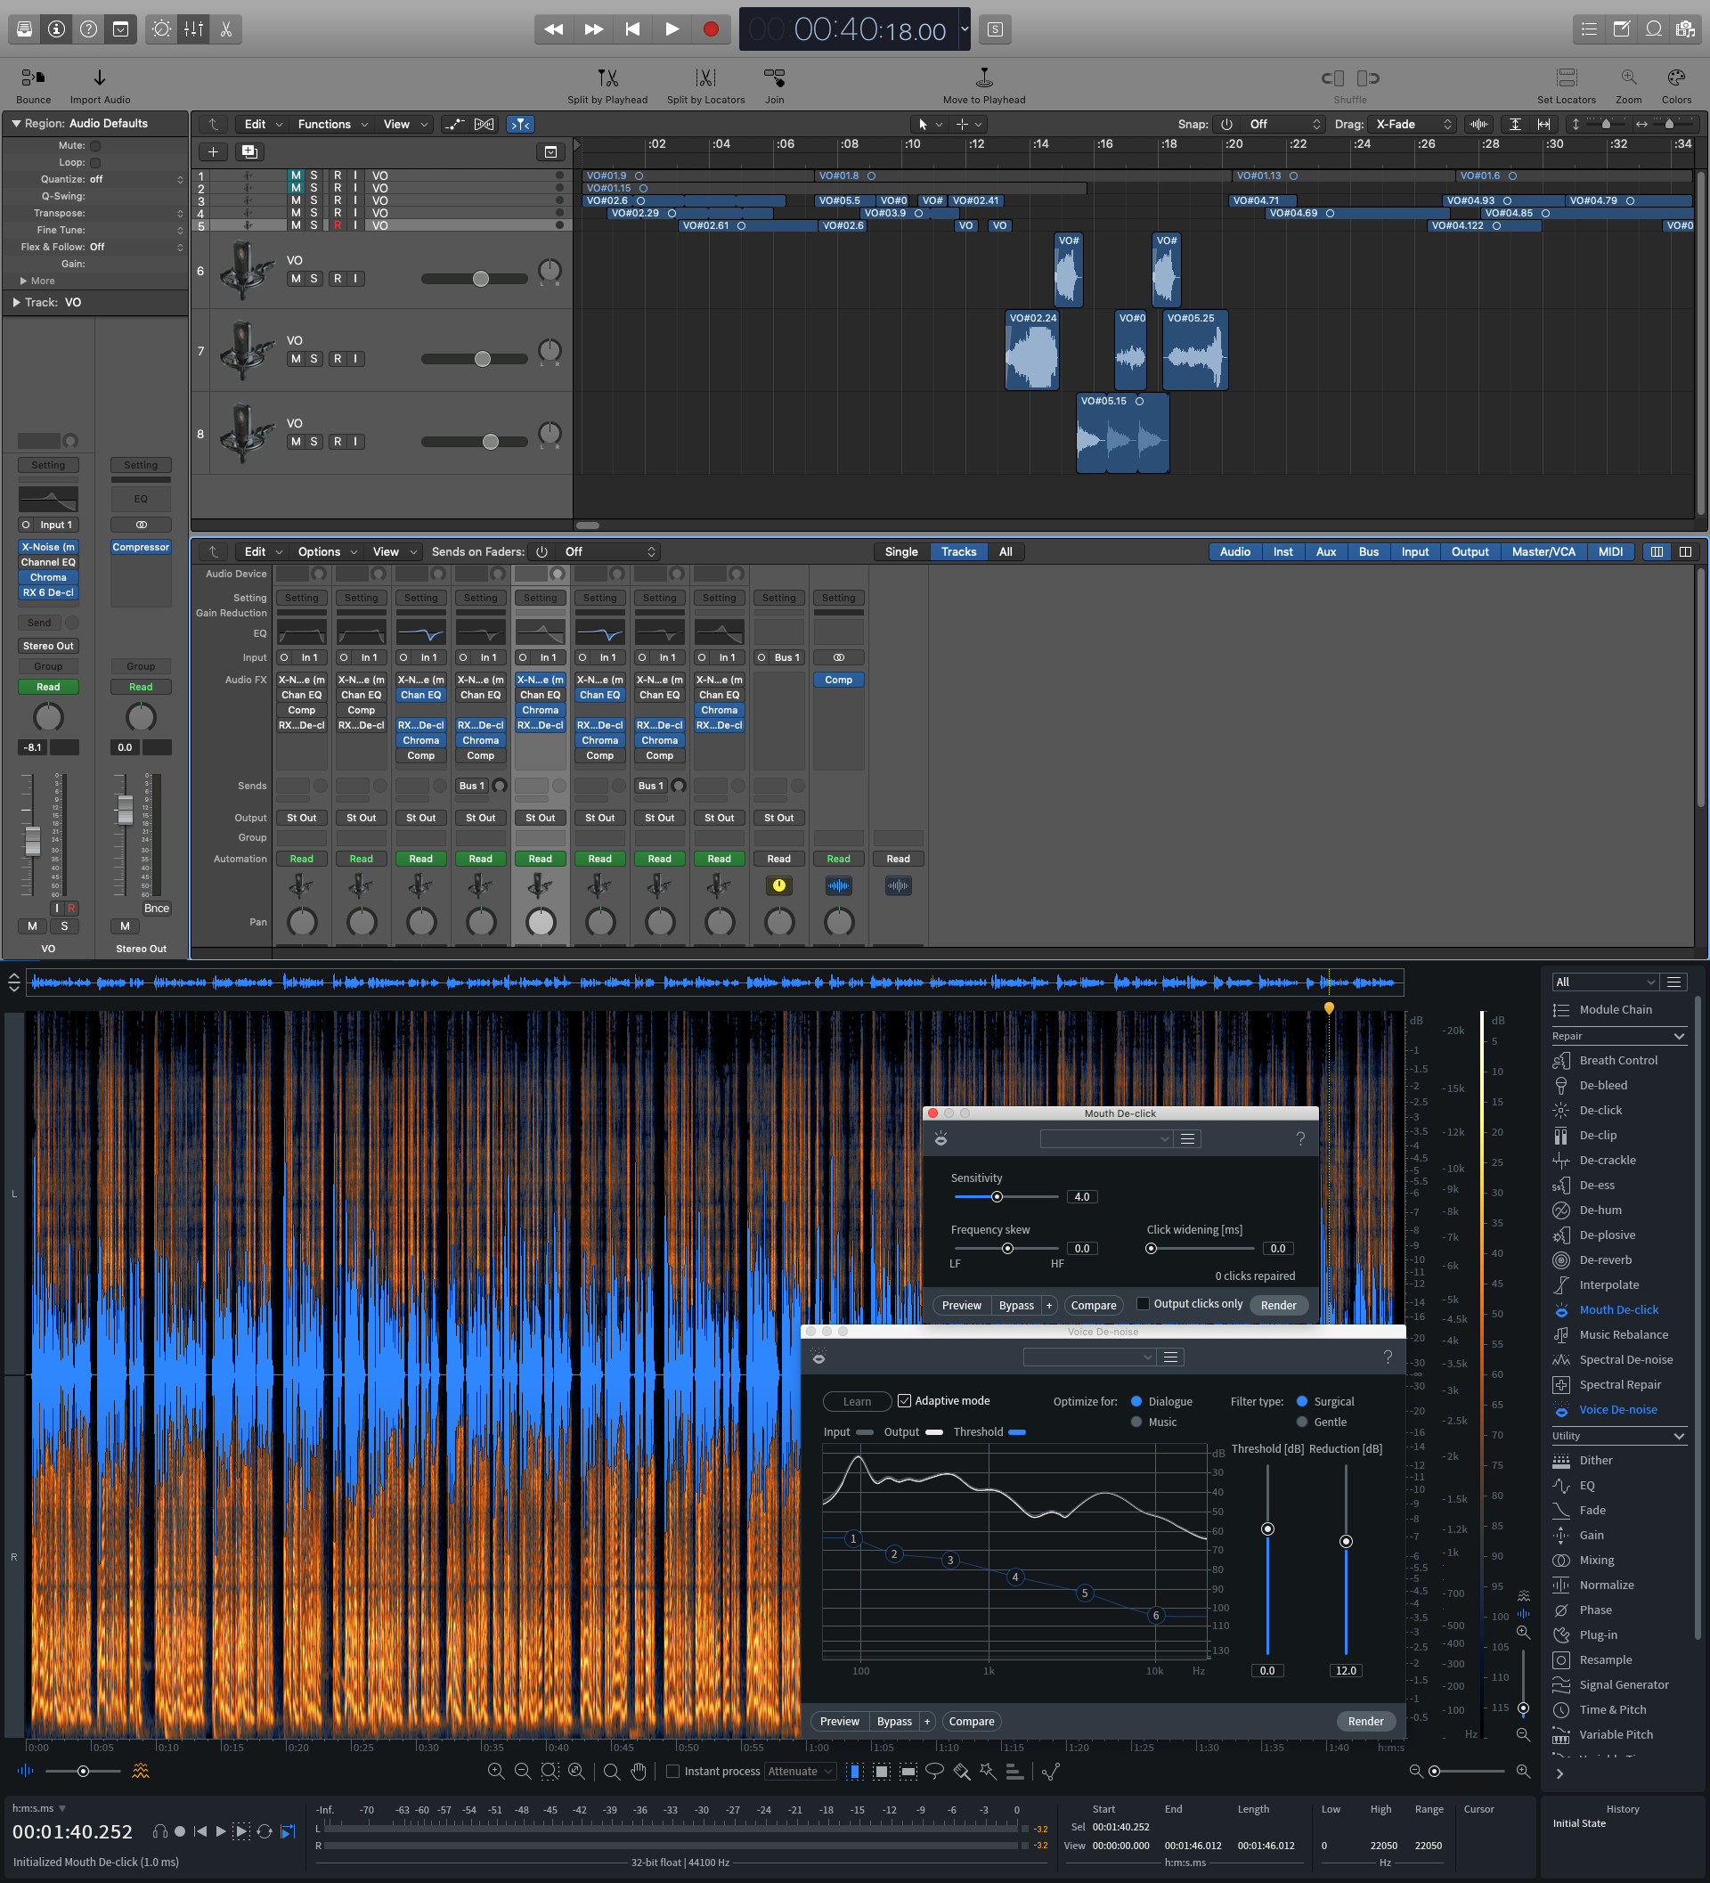Select the Music optimize radio button
1710x1883 pixels.
(x=1136, y=1422)
